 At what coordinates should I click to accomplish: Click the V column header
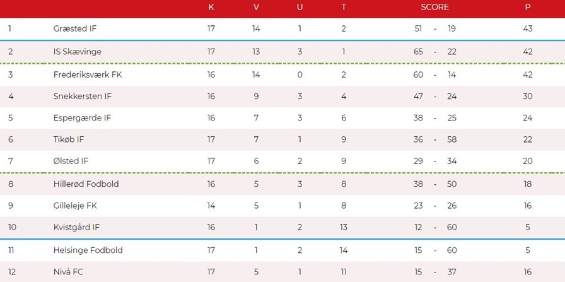pyautogui.click(x=256, y=8)
